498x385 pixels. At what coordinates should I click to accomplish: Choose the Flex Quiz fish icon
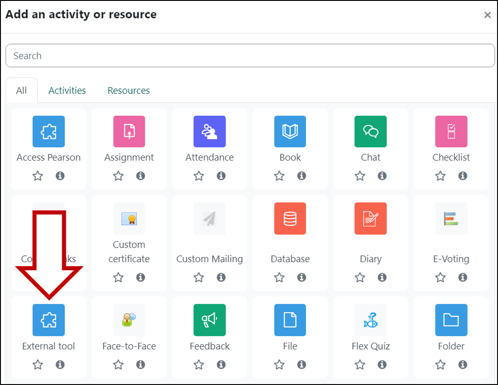click(x=370, y=320)
